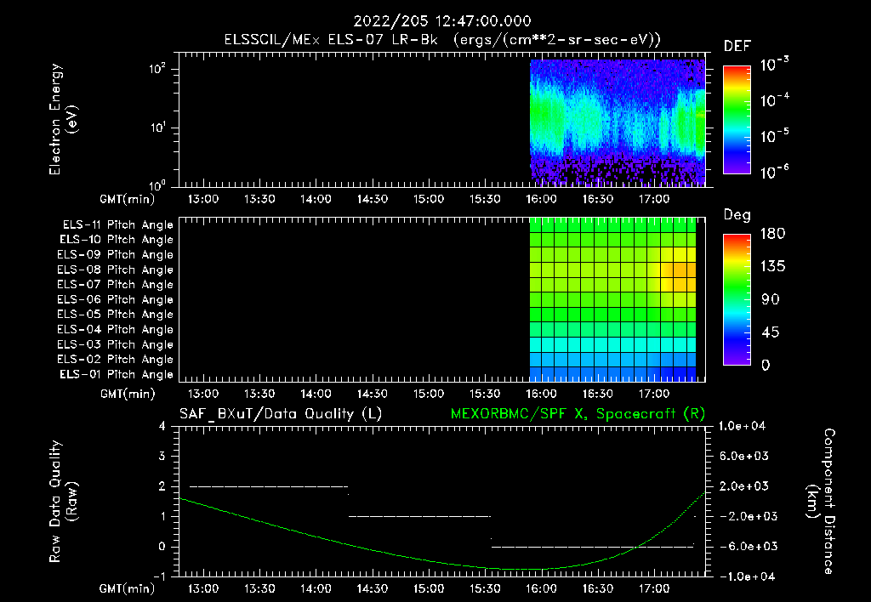Select the ELS-03 Pitch Angle row label
Screen dimensions: 871x602
tap(115, 344)
